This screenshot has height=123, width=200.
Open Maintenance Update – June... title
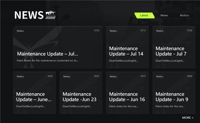pos(34,97)
